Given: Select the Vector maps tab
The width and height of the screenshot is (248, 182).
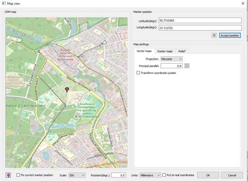Looking at the screenshot, I should [x=144, y=51].
